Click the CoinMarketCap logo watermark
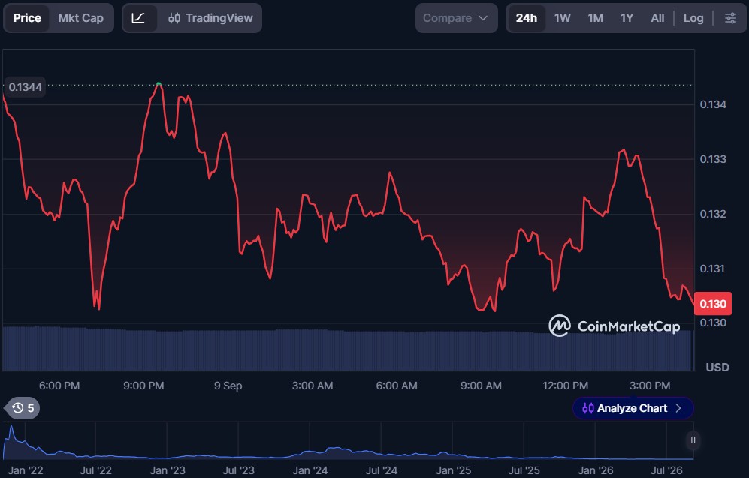The image size is (749, 478). (615, 326)
